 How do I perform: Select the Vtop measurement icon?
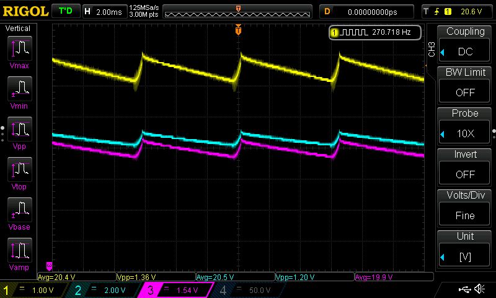pos(20,169)
